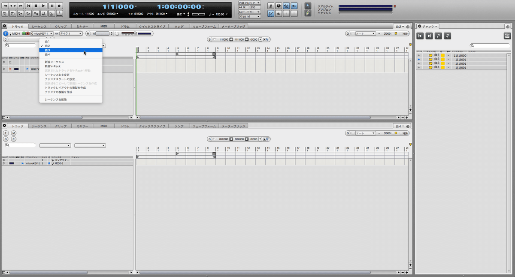Open the 曲2 window title dropdown
The height and width of the screenshot is (277, 515).
point(399,27)
